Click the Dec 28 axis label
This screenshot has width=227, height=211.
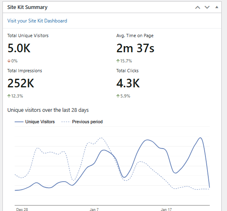click(x=22, y=209)
